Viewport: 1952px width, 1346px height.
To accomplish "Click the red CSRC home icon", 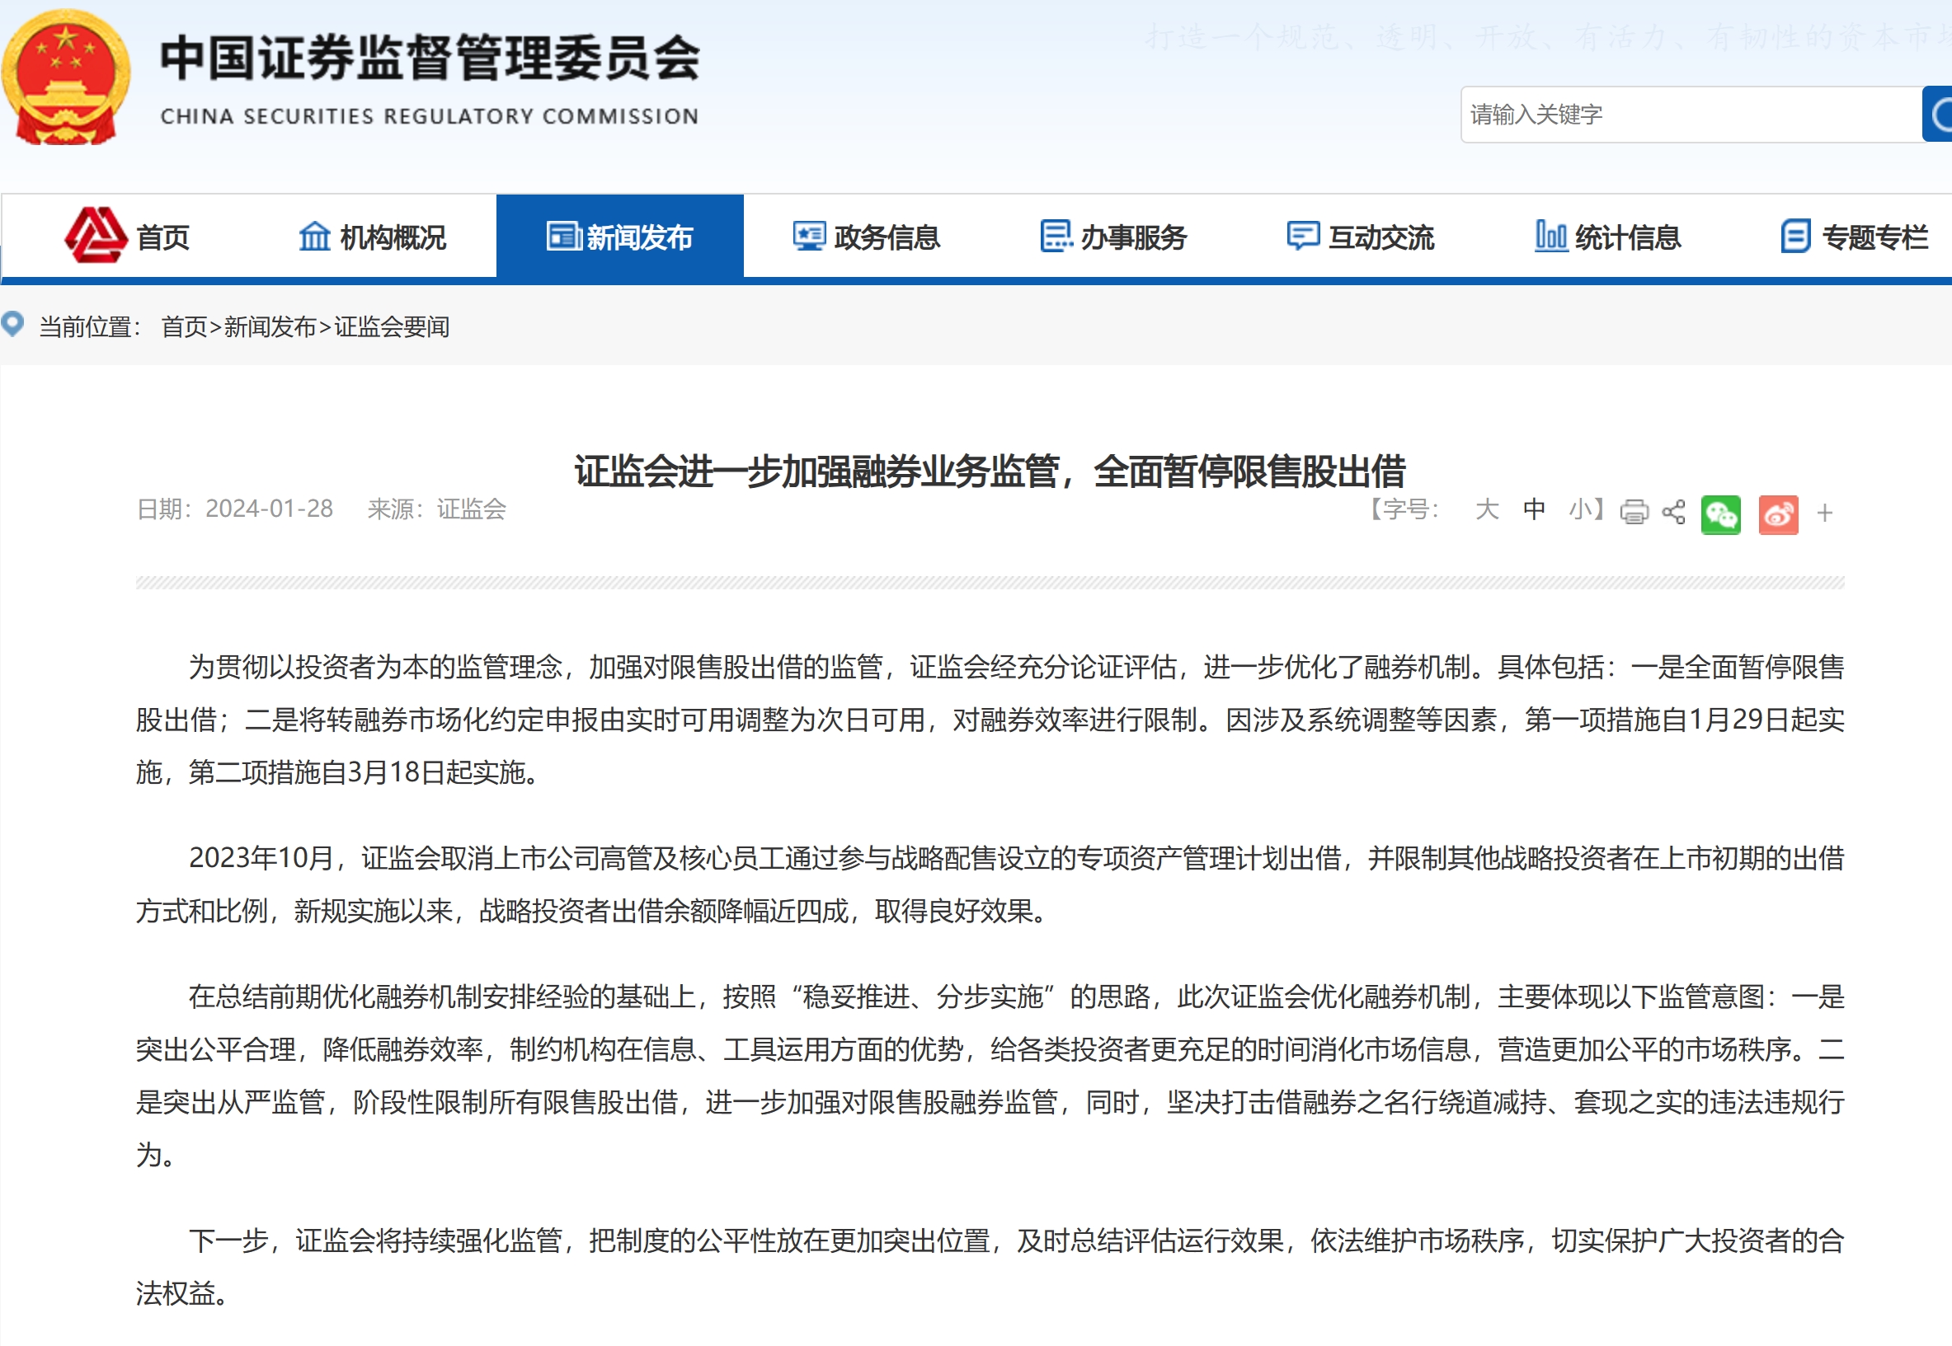I will 96,235.
